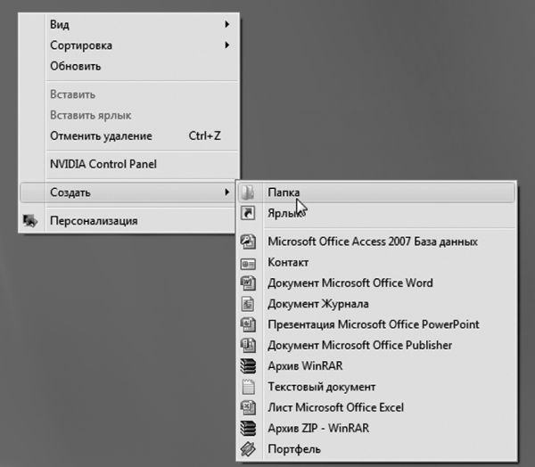
Task: Choose Отменить удаление menu entry
Action: click(x=101, y=136)
